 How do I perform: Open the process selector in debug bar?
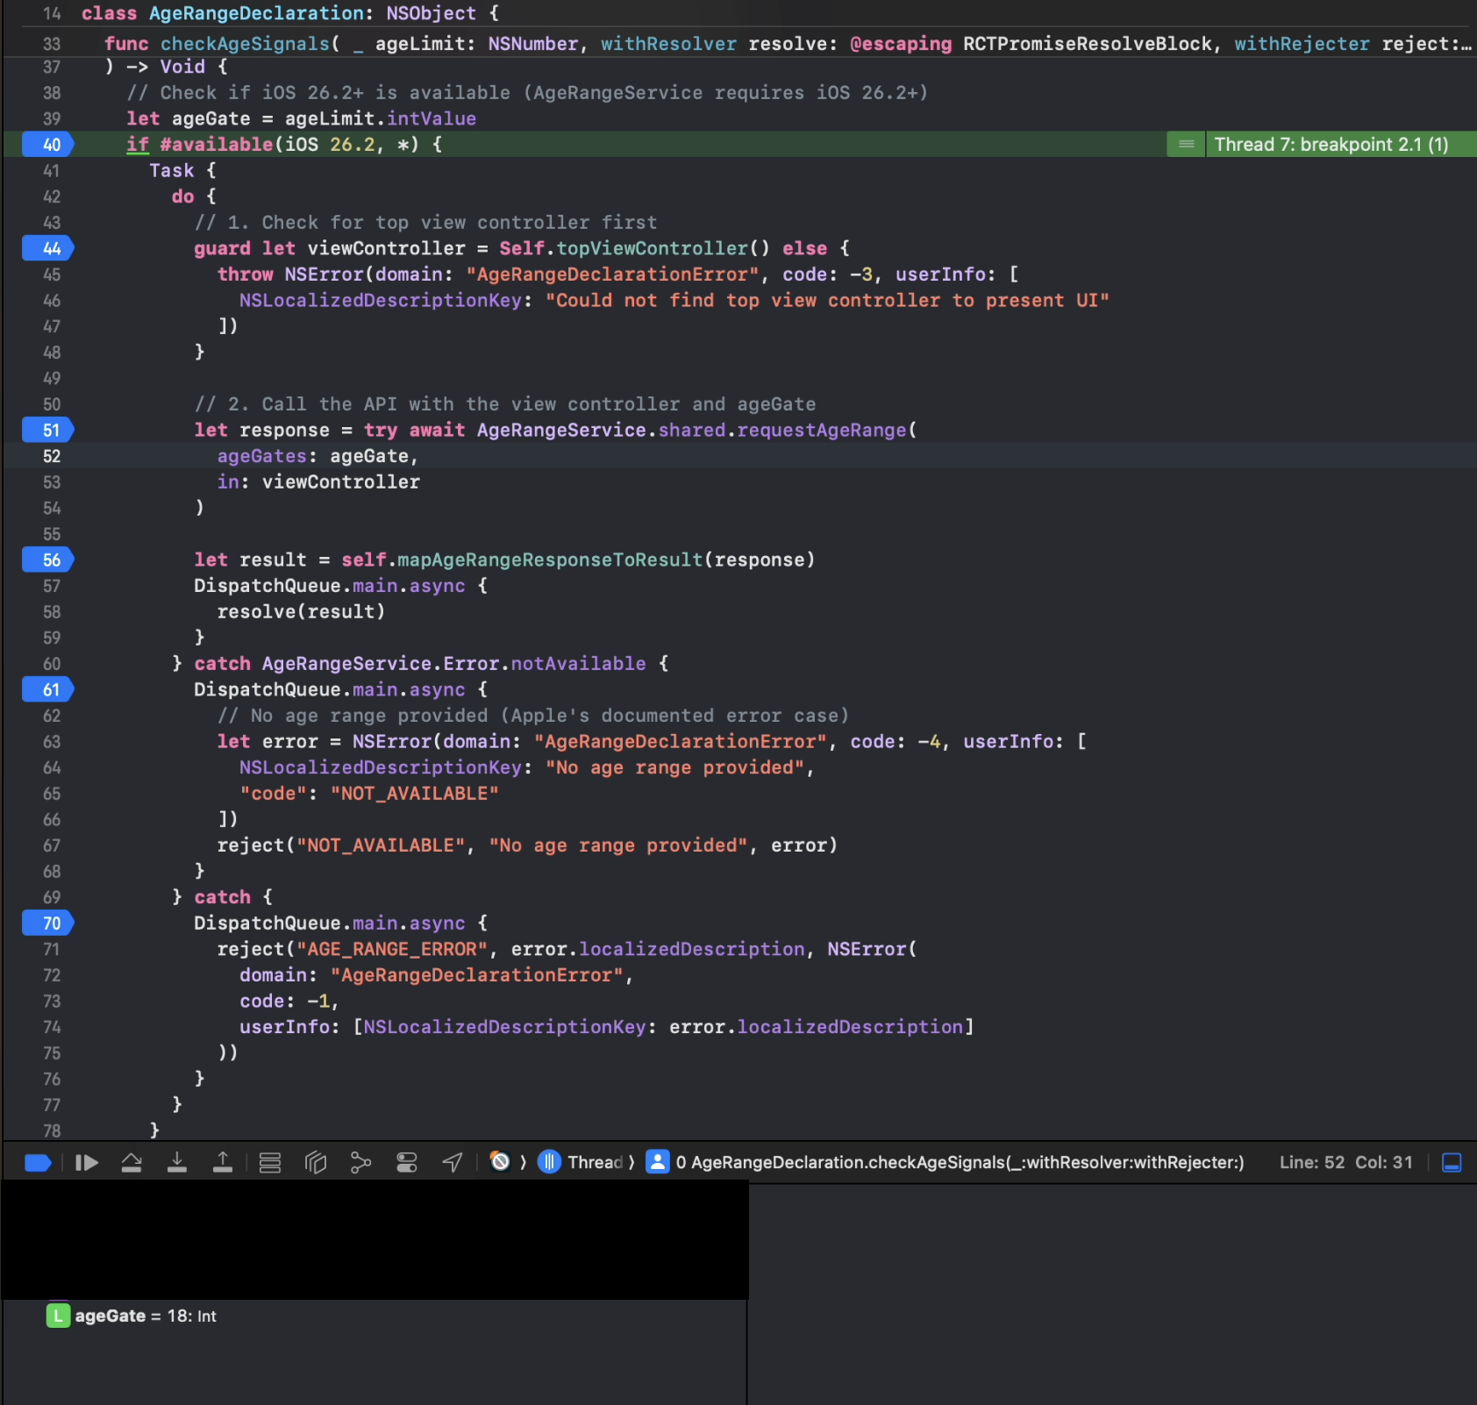500,1163
